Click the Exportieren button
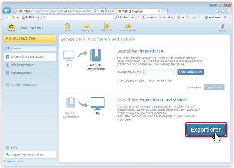Image resolution: width=234 pixels, height=168 pixels. pos(206,130)
